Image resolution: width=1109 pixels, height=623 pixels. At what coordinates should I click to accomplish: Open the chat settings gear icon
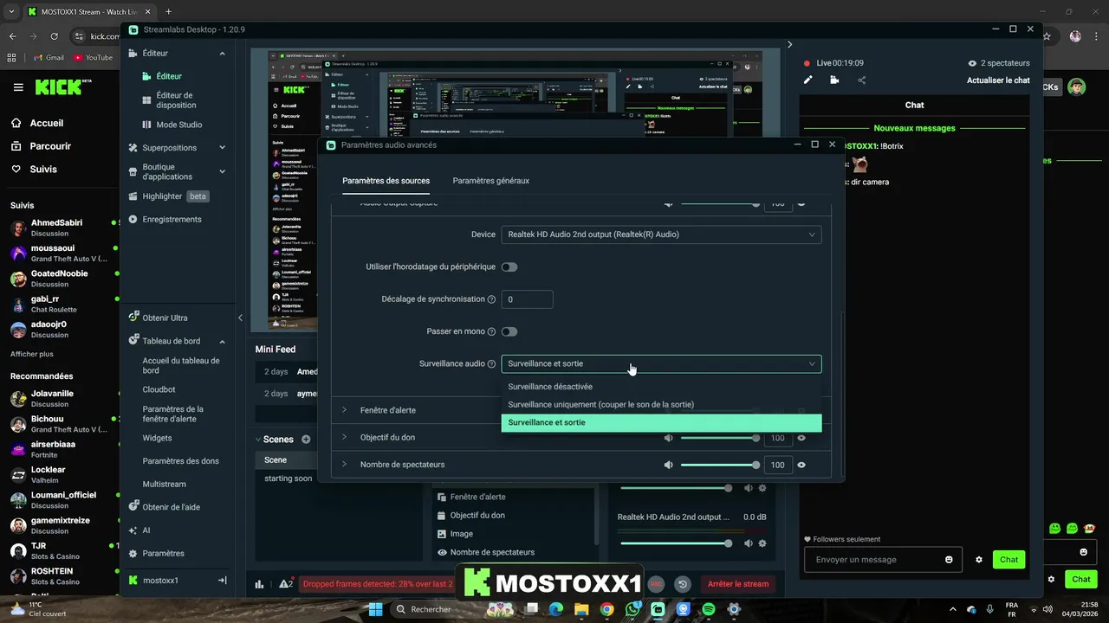(x=979, y=560)
